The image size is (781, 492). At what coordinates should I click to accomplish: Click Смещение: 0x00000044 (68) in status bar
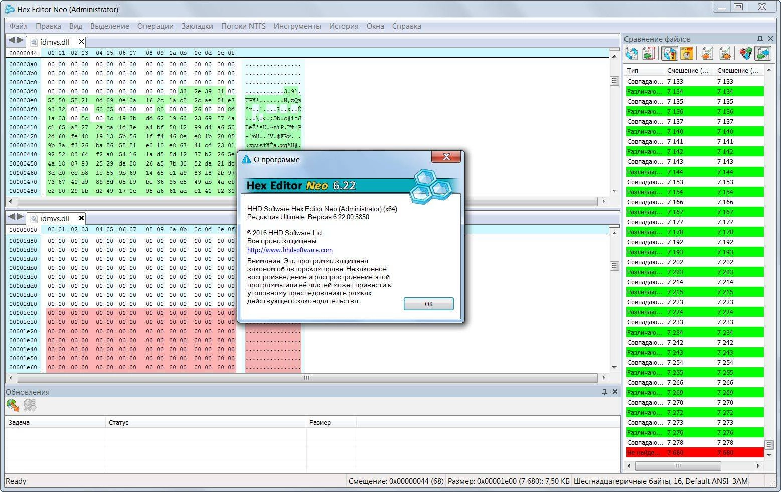396,481
